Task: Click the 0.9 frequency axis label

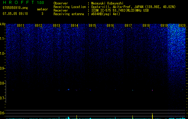Action: click(x=2, y=68)
